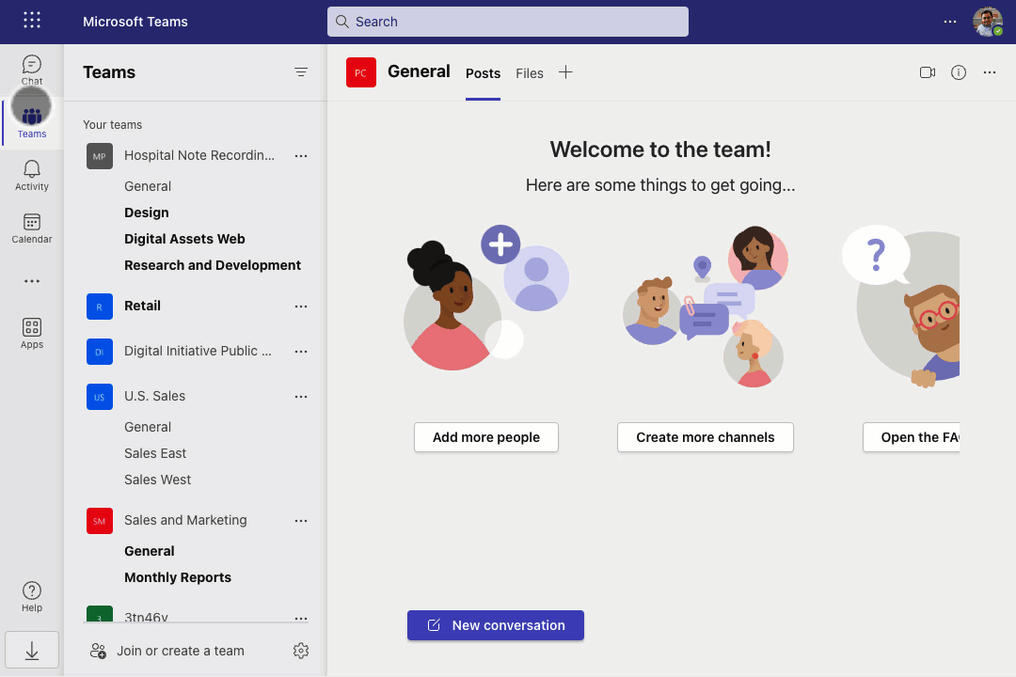
Task: Click inside the Search bar
Action: point(507,21)
